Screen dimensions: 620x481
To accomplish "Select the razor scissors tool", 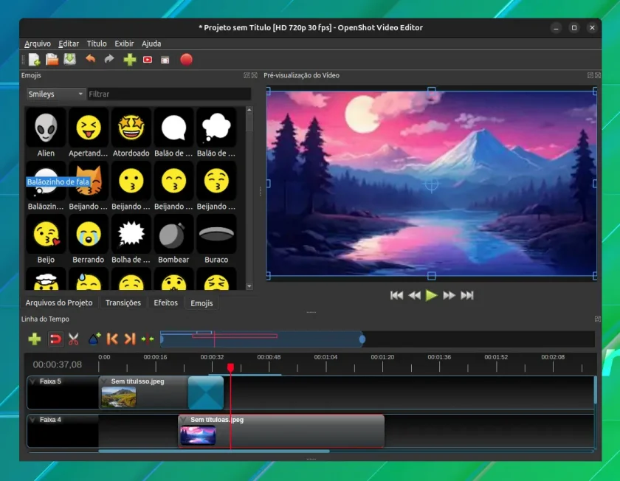I will 74,339.
